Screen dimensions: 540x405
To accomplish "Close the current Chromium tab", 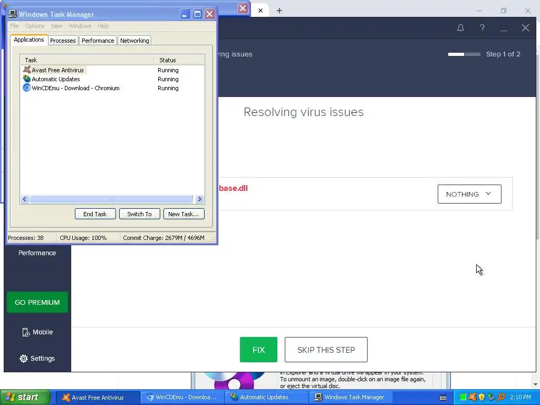I will pyautogui.click(x=261, y=11).
